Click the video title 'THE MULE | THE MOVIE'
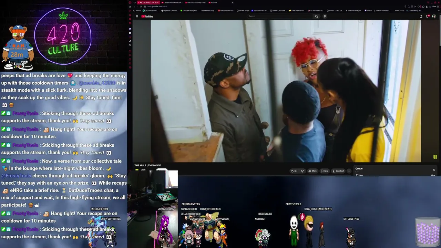Screen dimensions: 441x248 point(147,165)
